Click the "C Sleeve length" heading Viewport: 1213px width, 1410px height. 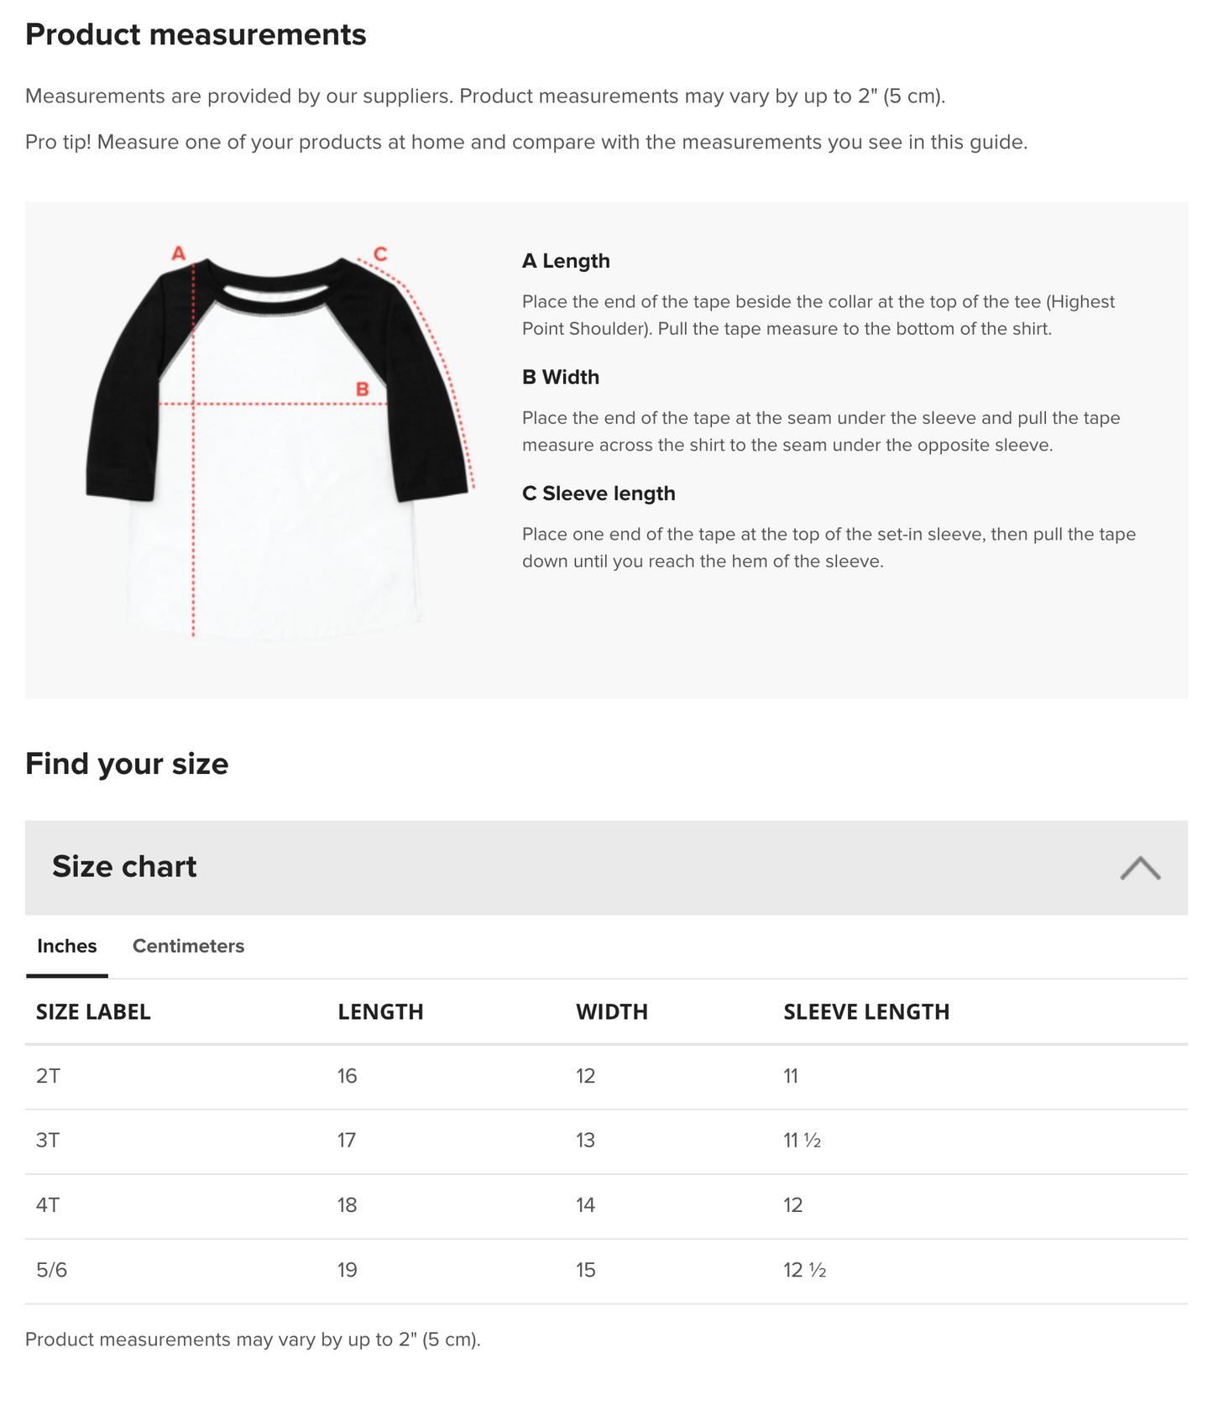pos(599,493)
